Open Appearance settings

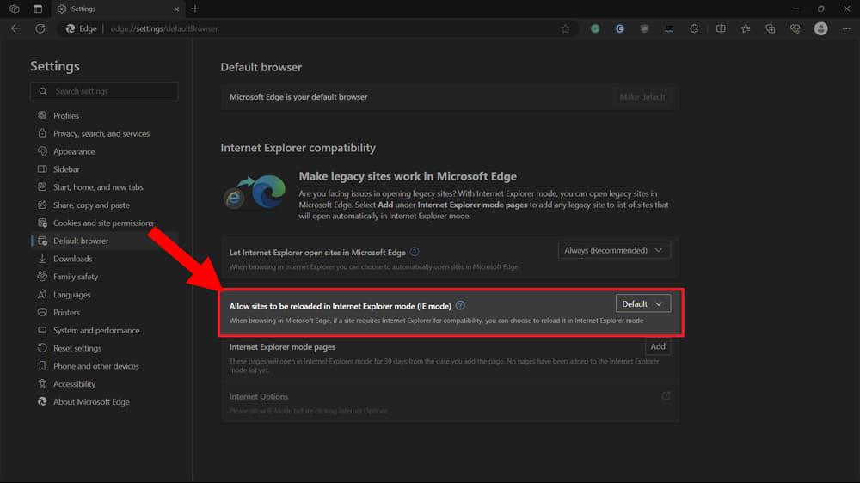73,151
